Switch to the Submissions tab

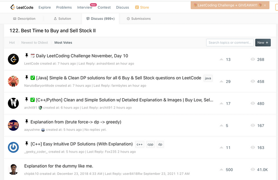pos(139,19)
